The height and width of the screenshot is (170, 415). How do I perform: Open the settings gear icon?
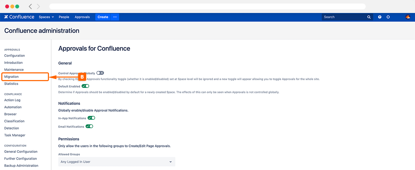388,17
